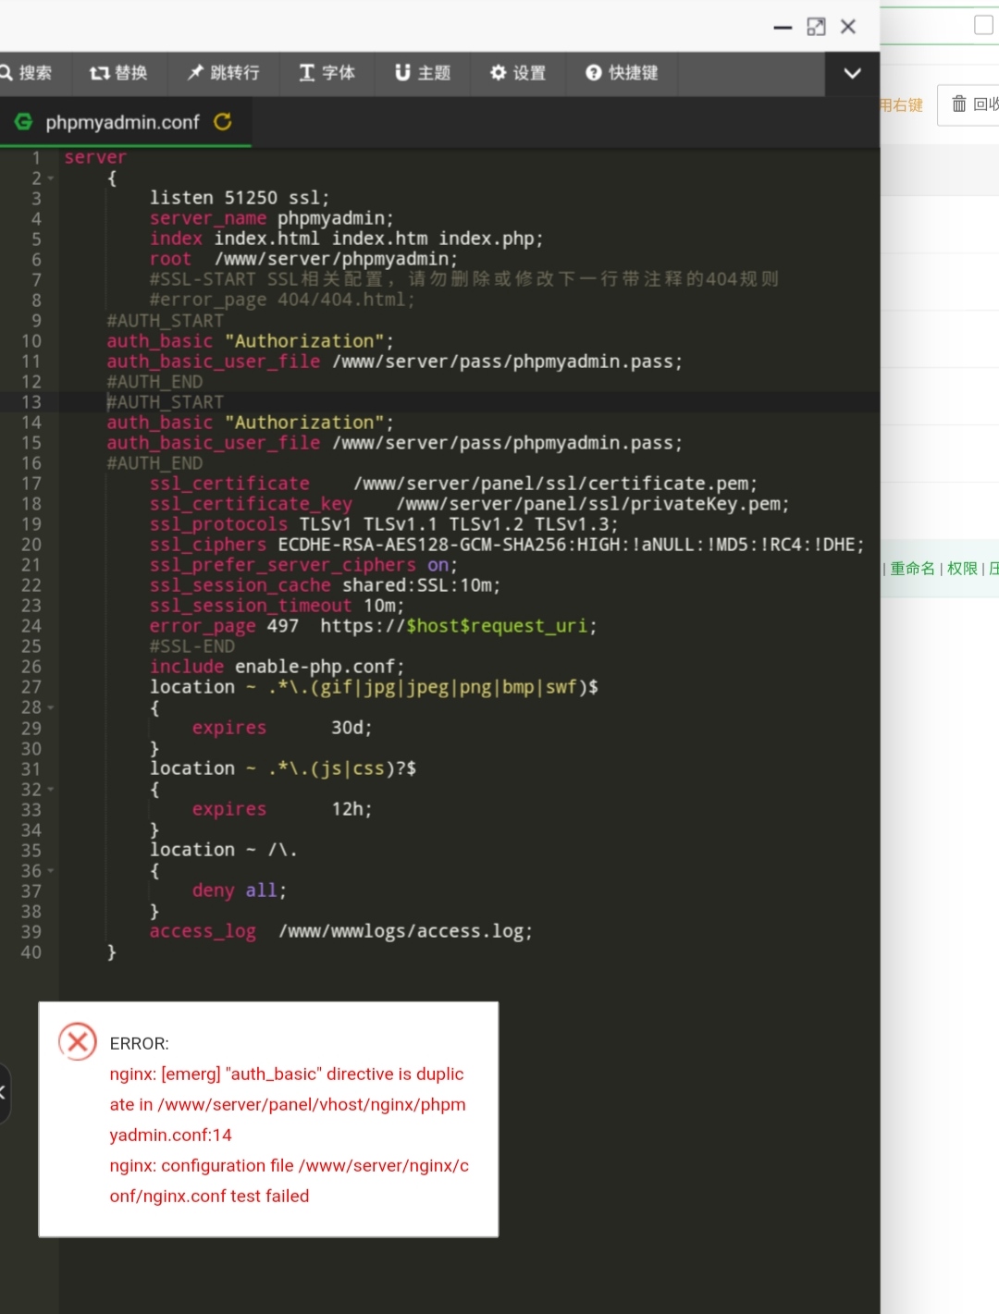Click line 14 auth_basic "Authorization"
The width and height of the screenshot is (999, 1314).
click(x=250, y=423)
